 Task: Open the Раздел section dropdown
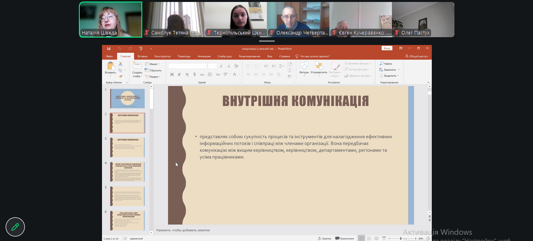pos(152,77)
